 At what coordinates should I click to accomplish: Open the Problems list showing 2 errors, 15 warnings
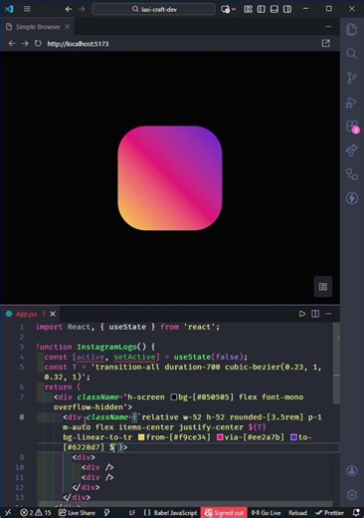(x=36, y=513)
